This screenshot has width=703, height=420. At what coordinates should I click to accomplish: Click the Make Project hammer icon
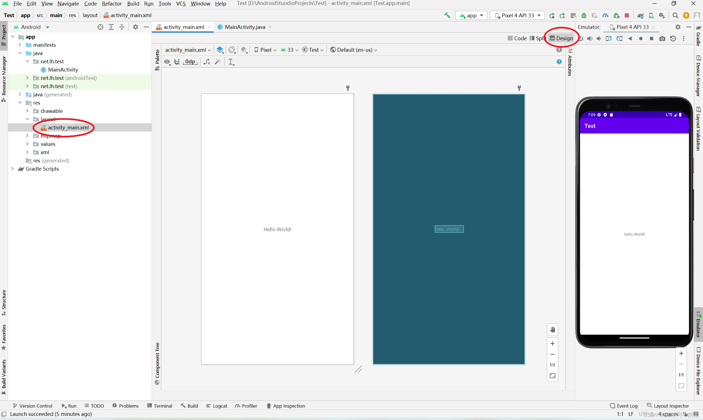point(447,15)
